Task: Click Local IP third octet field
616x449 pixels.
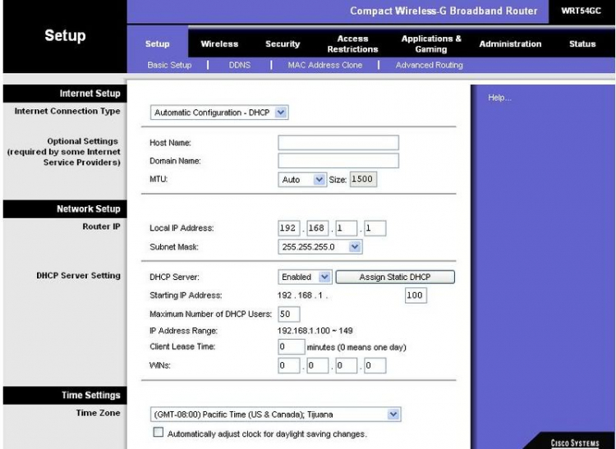Action: pos(346,228)
